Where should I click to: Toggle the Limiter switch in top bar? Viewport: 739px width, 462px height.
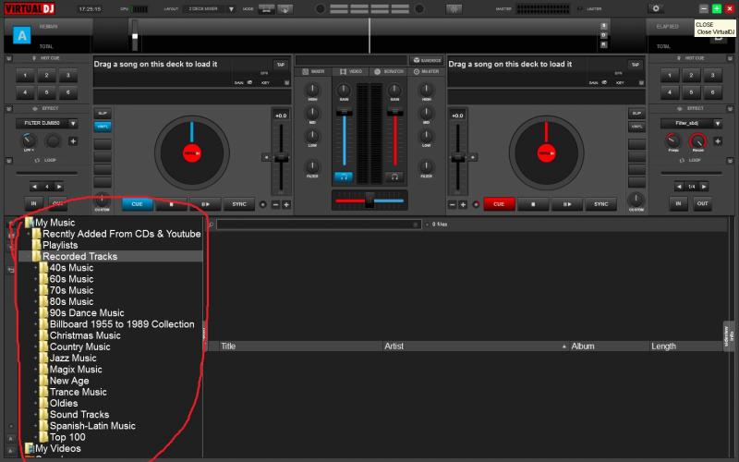click(580, 9)
